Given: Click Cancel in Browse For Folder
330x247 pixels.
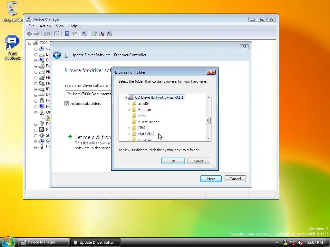Looking at the screenshot, I should point(199,161).
